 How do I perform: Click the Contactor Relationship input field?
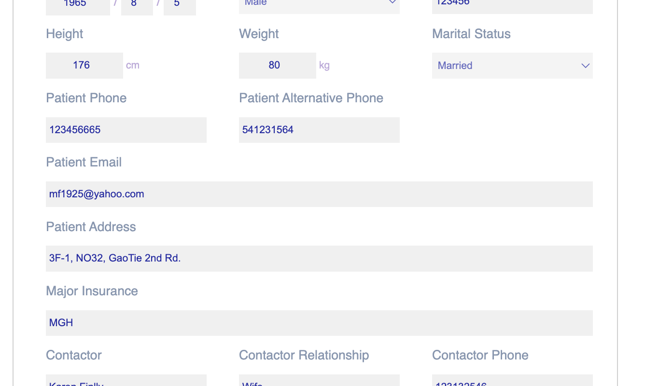[319, 381]
